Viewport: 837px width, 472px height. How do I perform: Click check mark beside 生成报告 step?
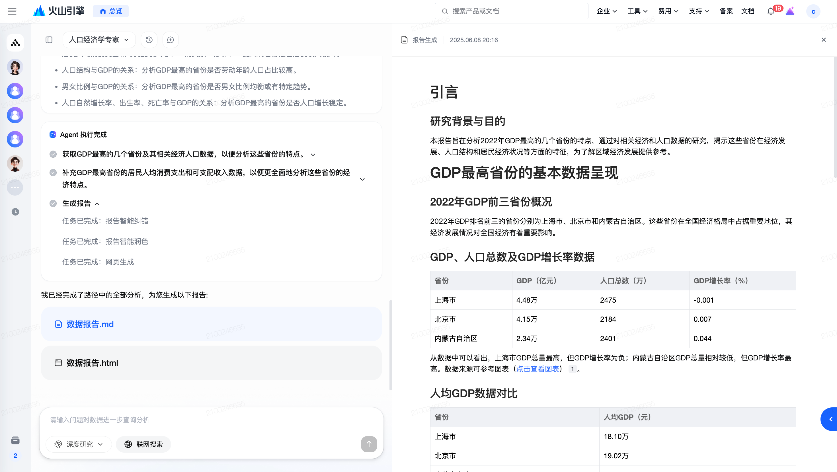(53, 203)
